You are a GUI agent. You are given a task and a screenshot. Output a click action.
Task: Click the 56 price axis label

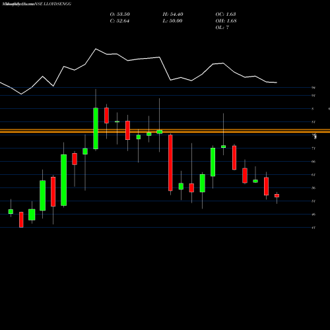[313, 188]
